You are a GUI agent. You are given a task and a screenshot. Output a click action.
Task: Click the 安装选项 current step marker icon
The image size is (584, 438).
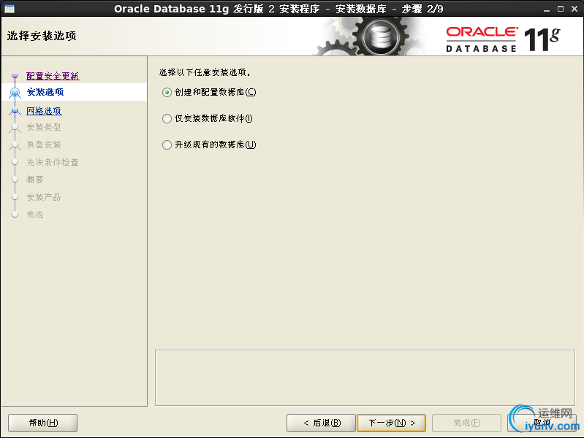coord(15,92)
